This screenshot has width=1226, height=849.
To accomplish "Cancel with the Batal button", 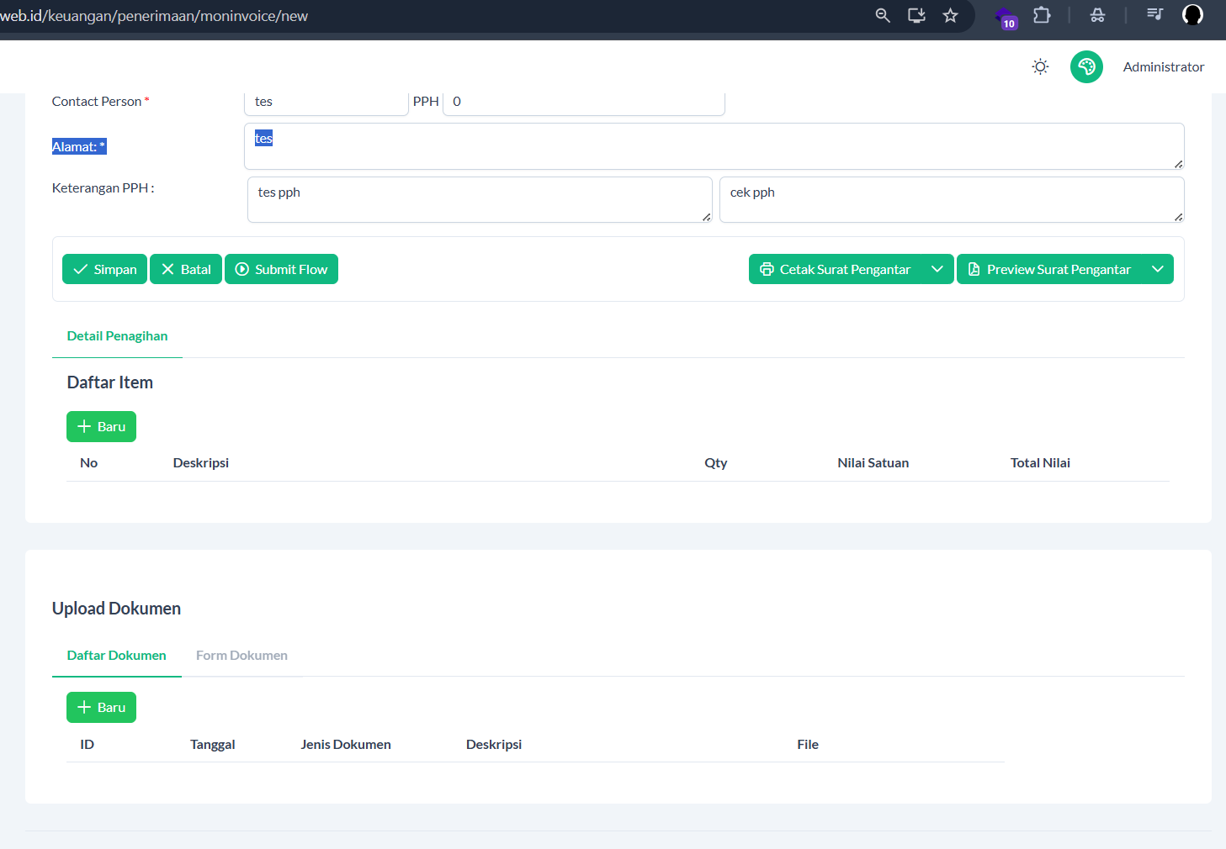I will coord(186,269).
